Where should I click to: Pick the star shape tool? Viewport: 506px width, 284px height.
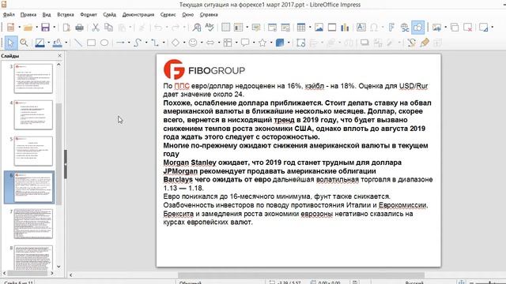[x=262, y=43]
